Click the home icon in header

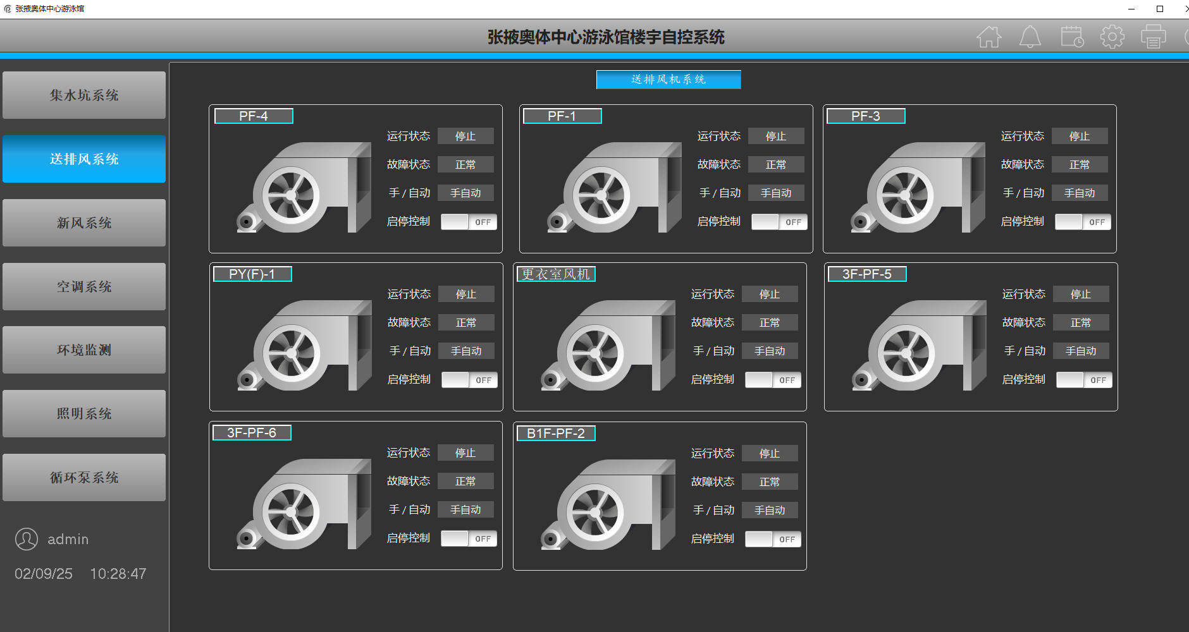989,37
